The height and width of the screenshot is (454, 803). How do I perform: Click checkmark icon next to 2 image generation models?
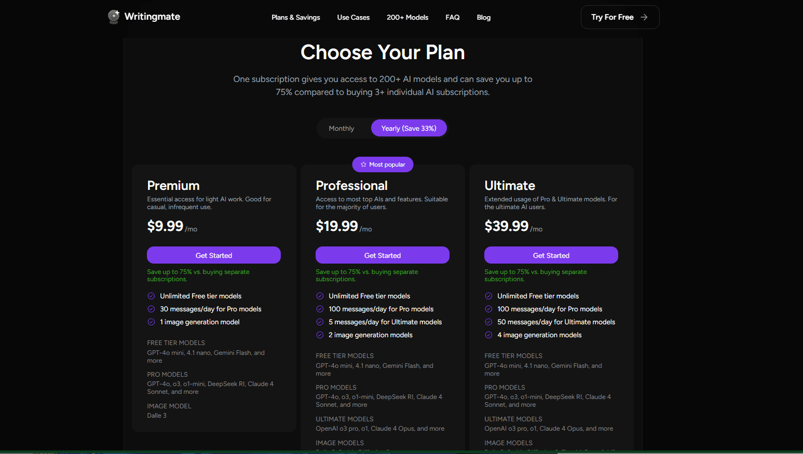320,335
